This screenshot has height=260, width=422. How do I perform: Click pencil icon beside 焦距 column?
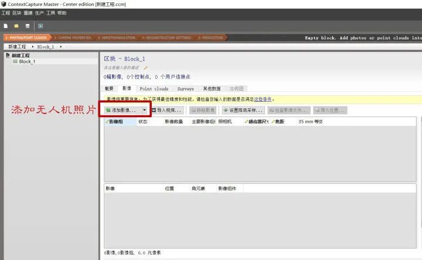(x=273, y=122)
